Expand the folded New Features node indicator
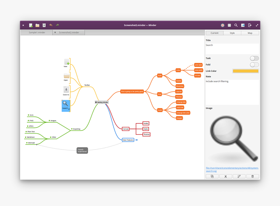The image size is (280, 206). (137, 140)
